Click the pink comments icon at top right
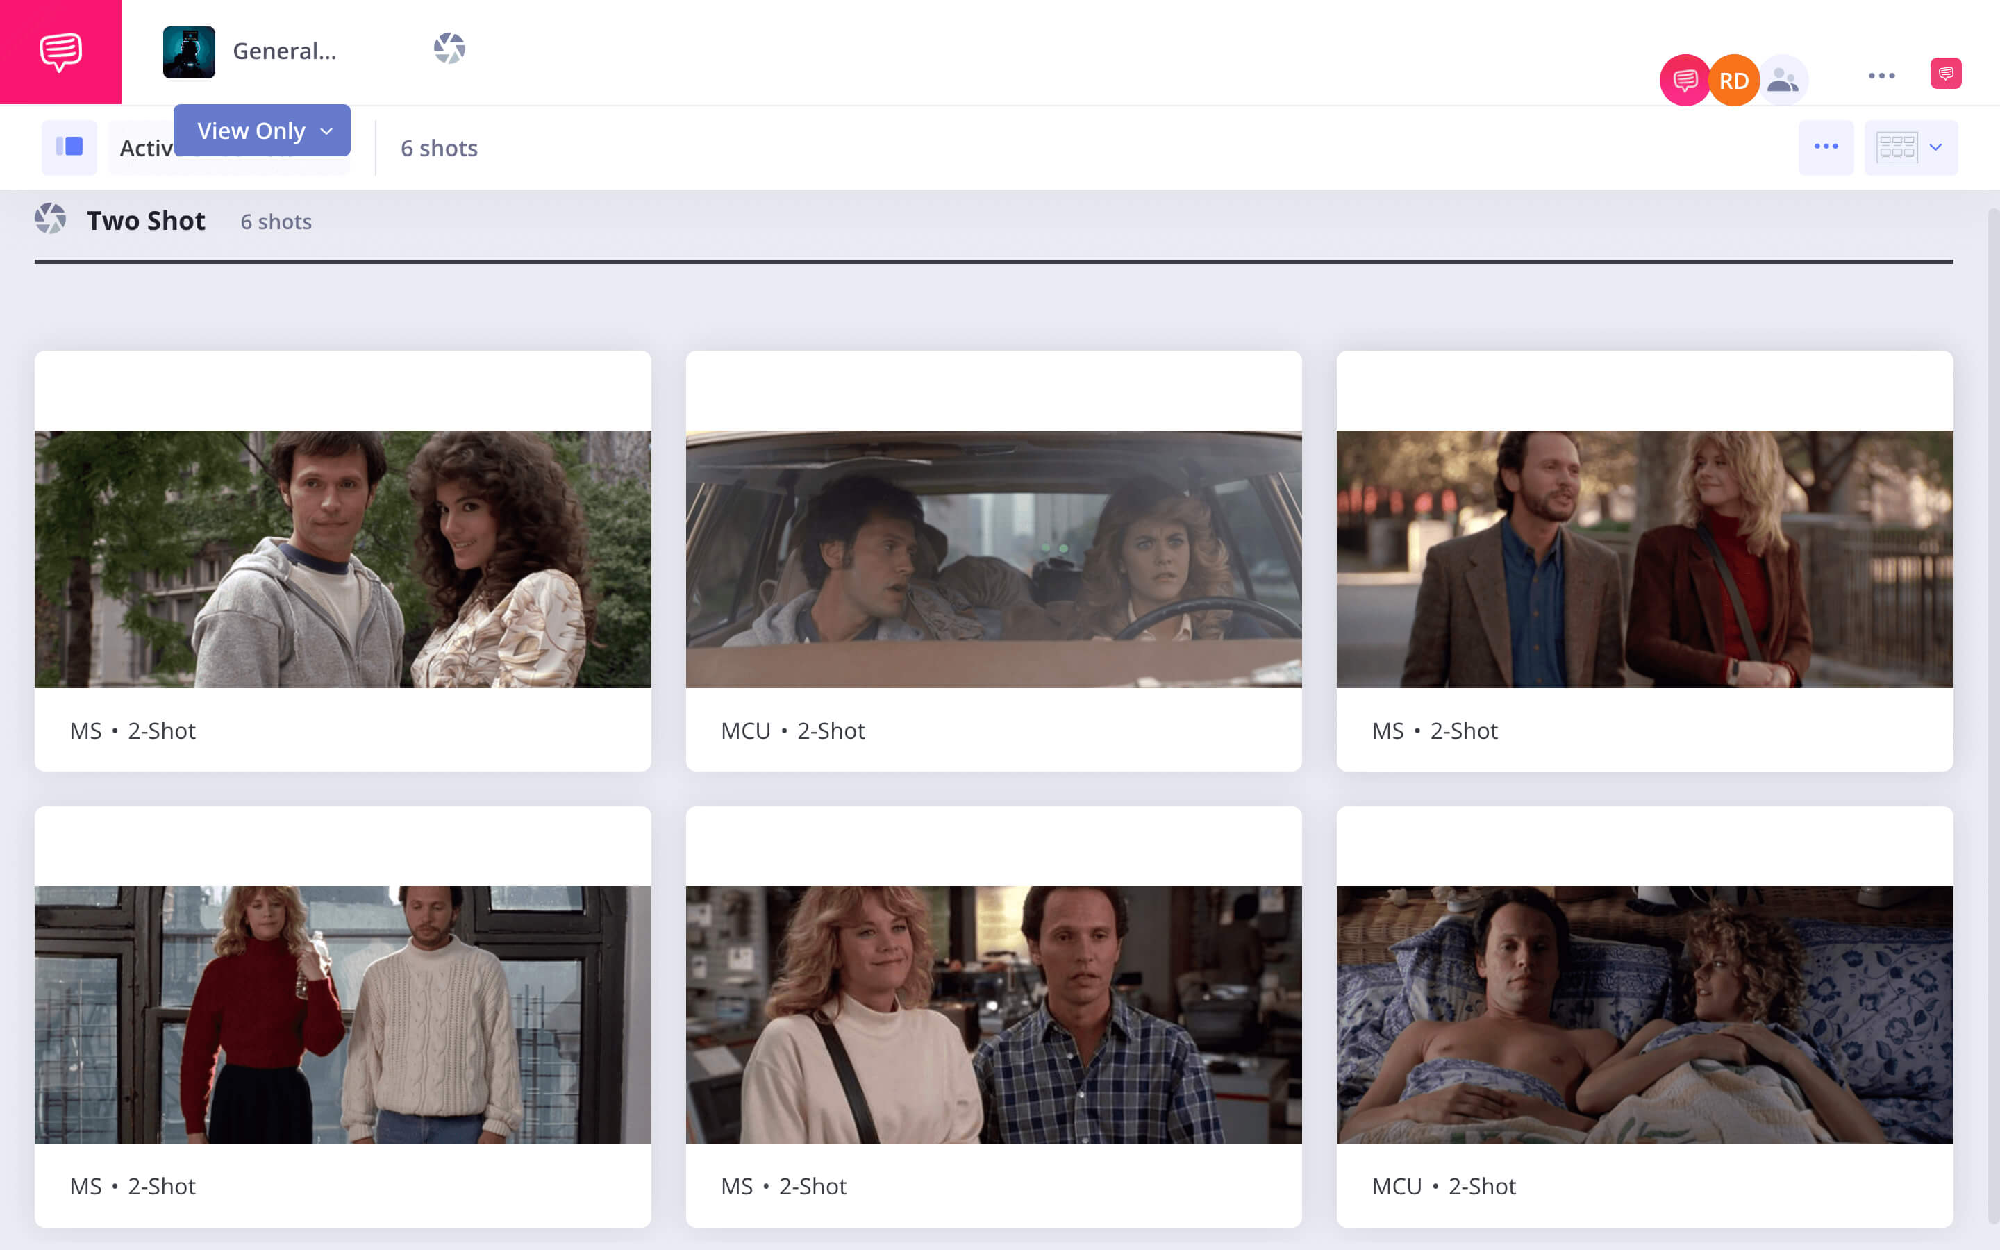 (1945, 74)
